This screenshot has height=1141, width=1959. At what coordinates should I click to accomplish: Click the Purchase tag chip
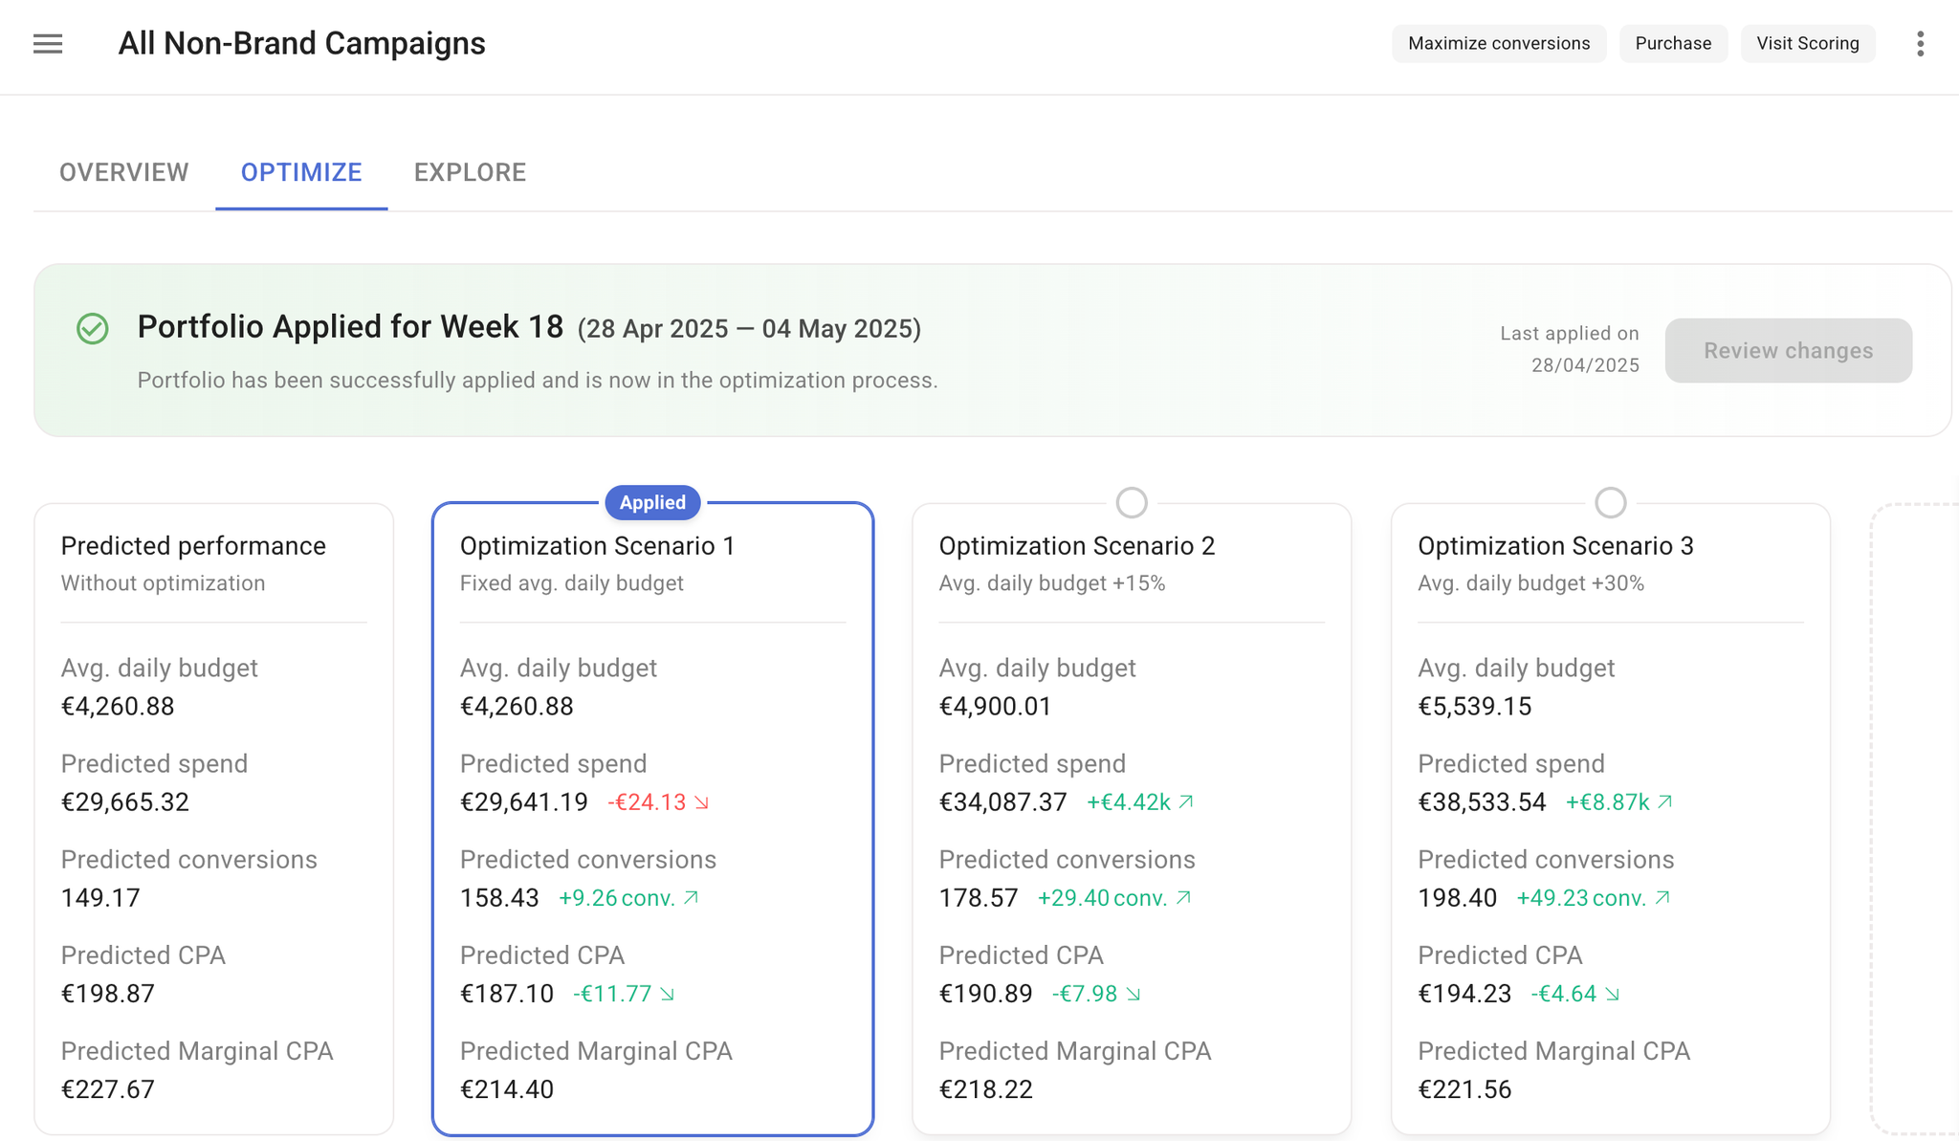pos(1673,44)
